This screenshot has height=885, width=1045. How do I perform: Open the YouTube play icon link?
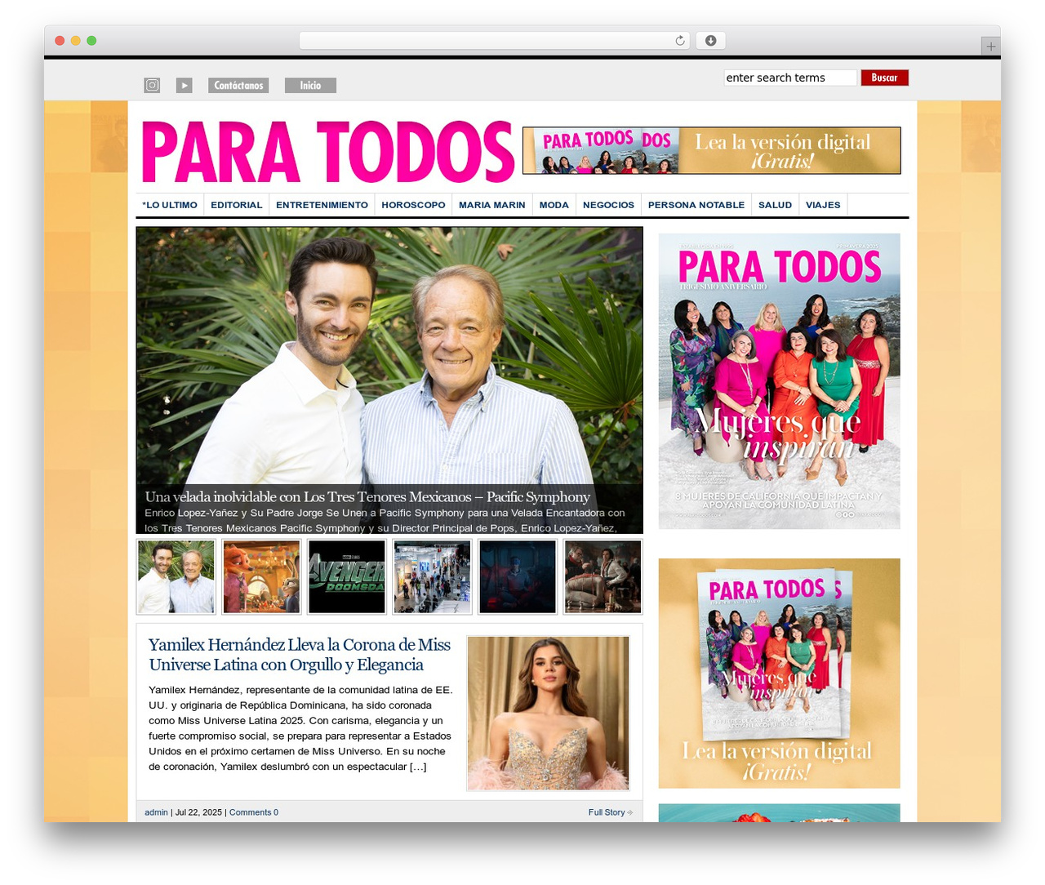coord(185,85)
